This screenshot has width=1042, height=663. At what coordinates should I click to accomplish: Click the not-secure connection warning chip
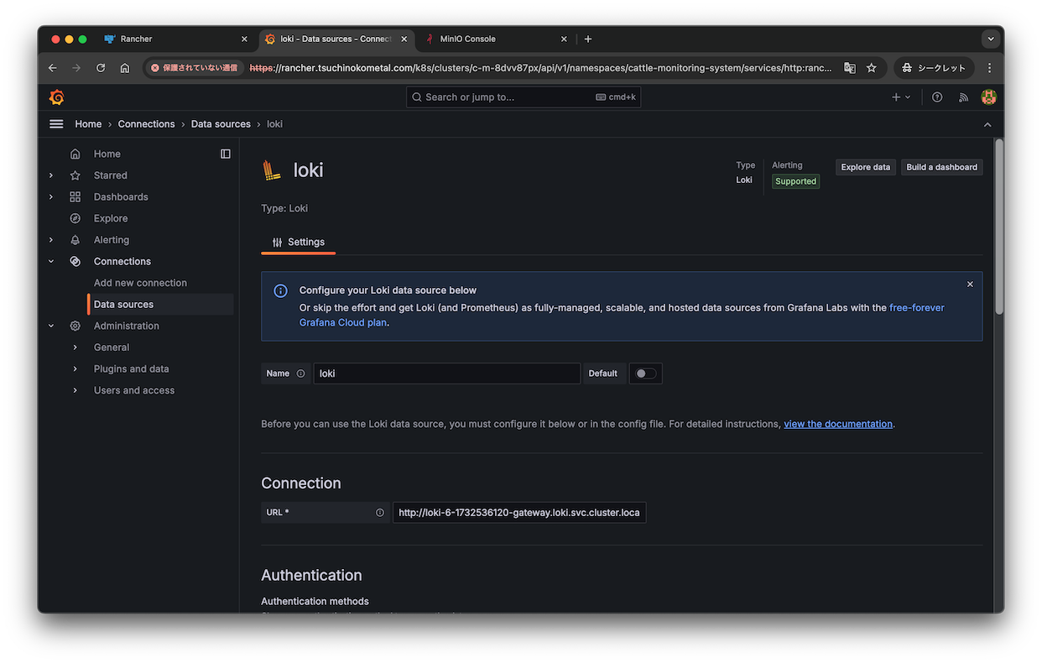tap(195, 68)
